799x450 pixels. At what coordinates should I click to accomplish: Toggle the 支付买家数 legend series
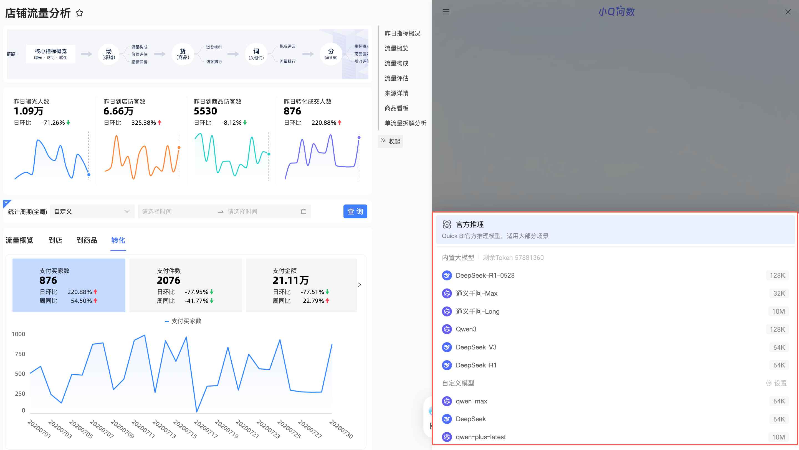(183, 321)
